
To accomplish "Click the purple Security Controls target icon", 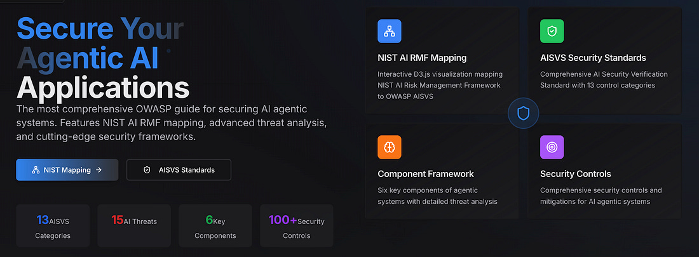I will [x=552, y=147].
